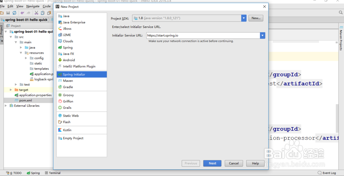Click the Help button
This screenshot has width=344, height=176.
pyautogui.click(x=255, y=163)
